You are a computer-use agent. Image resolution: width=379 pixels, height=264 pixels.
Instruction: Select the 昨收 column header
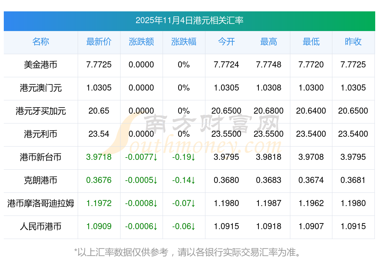tap(353, 42)
